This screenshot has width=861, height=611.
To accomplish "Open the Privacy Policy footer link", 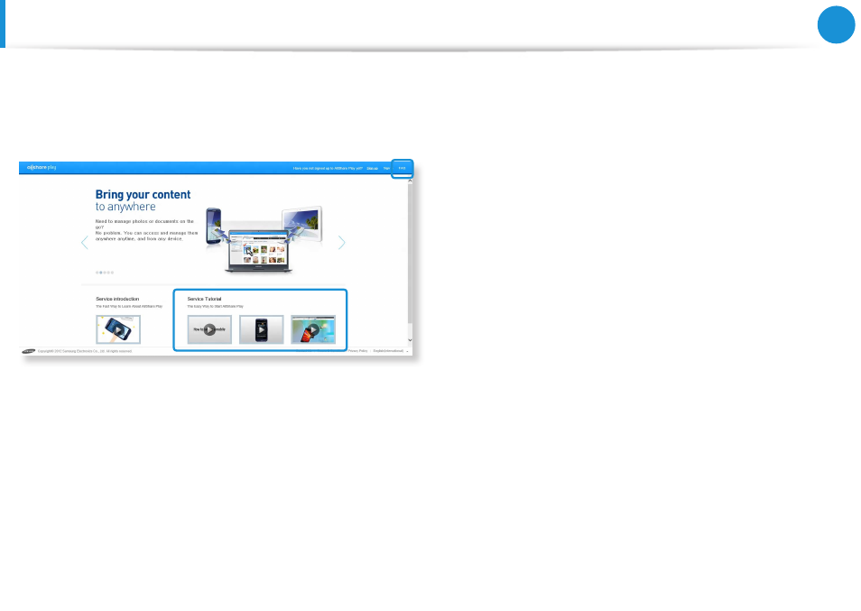I will 357,350.
